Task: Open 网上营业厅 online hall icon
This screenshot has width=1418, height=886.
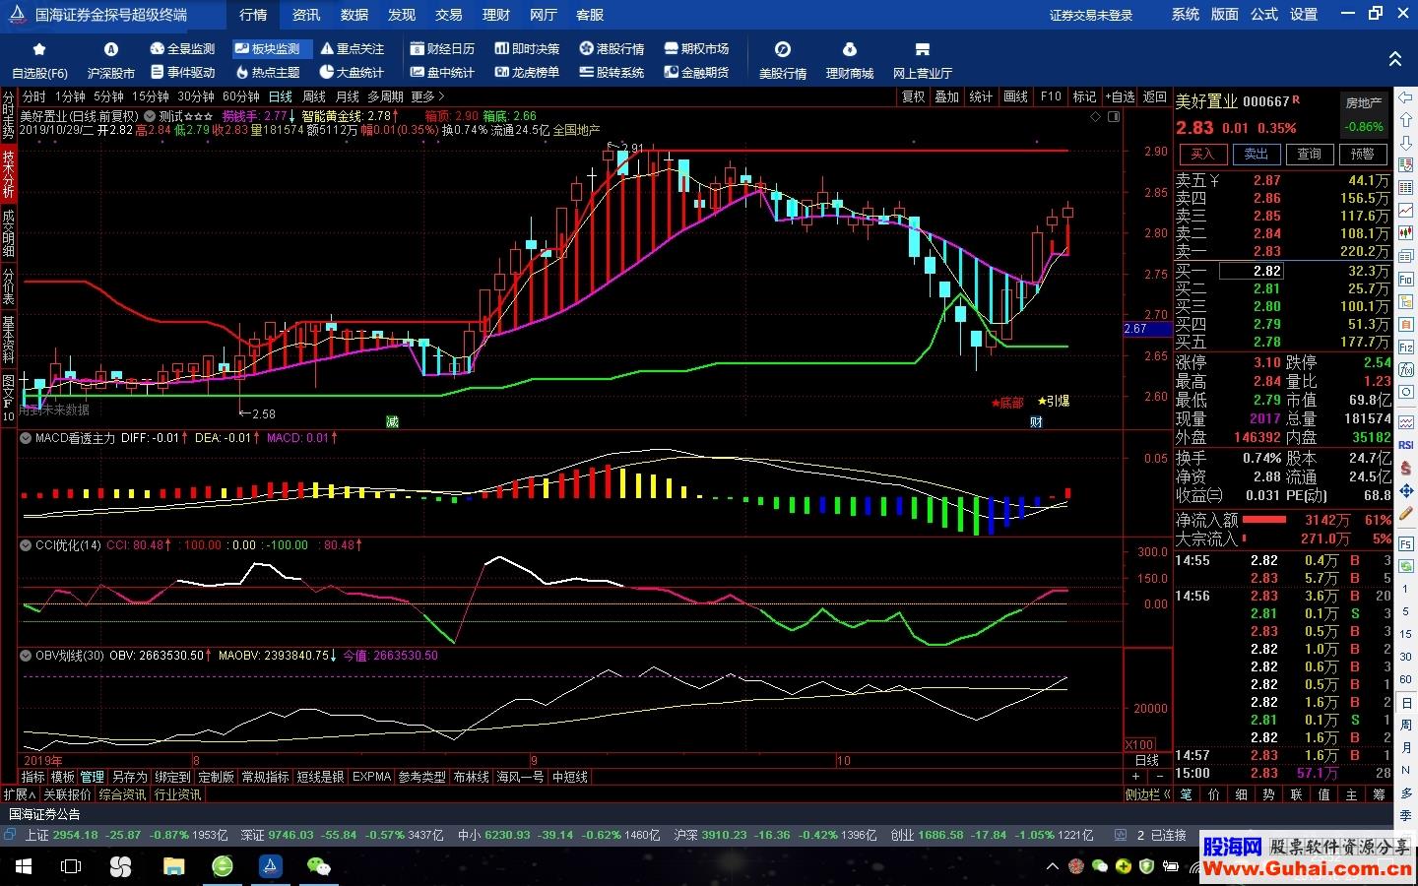Action: pos(923,60)
